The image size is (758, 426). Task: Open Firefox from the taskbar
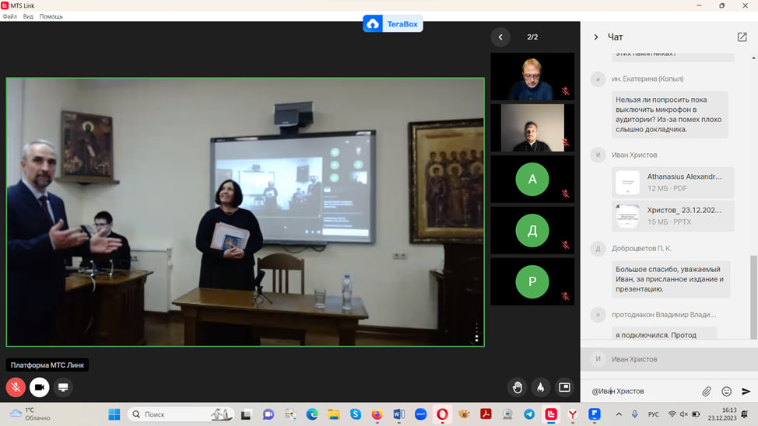tap(377, 414)
